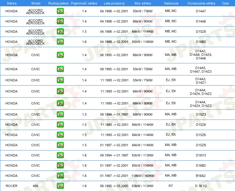
Task: Click the fuel icon in the Civic D16Y3 row
Action: [60, 155]
